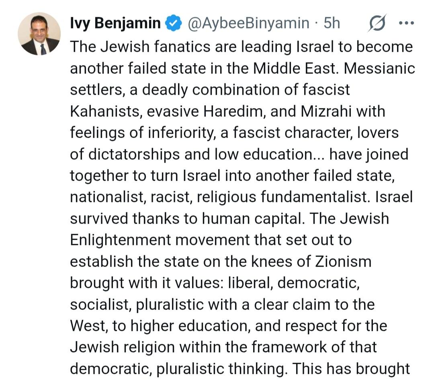Screen dimensions: 434x380
Task: Click the 5h timestamp of the post
Action: (332, 24)
